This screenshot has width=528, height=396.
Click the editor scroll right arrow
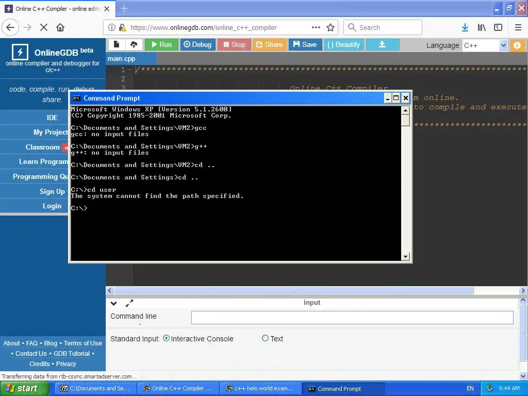[523, 291]
